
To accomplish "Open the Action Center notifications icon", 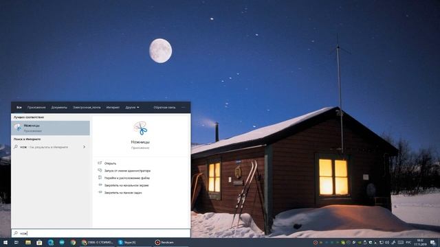I will pos(433,242).
